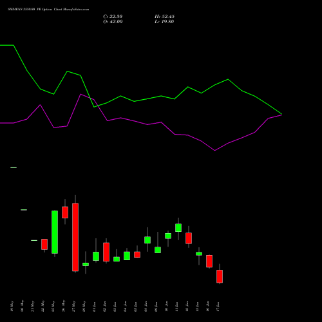
Task: Click the red candle for 12 Jun
Action: point(189,238)
